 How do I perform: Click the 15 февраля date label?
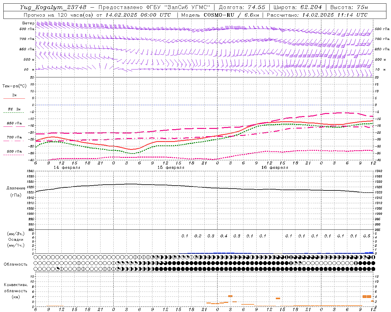tap(171, 168)
